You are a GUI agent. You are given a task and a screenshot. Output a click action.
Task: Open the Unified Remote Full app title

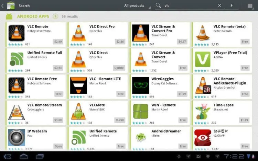point(45,53)
